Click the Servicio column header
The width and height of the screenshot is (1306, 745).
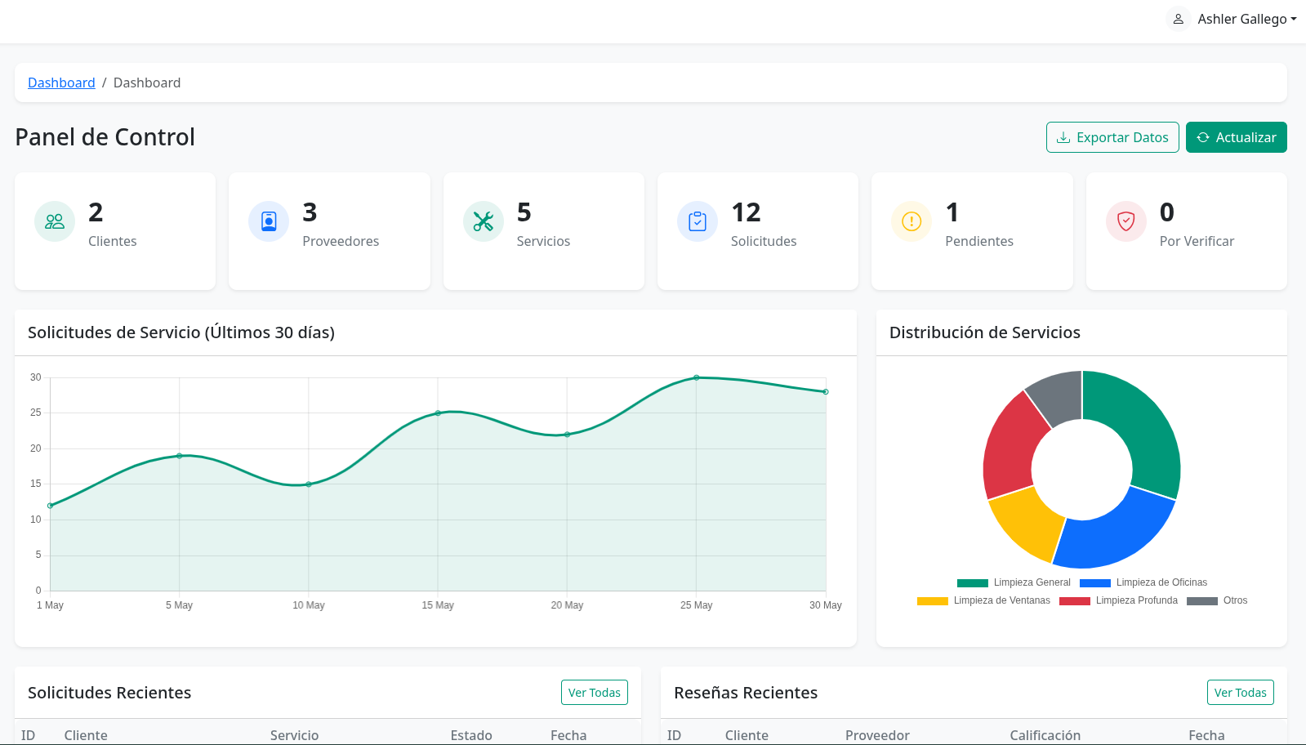click(x=294, y=735)
